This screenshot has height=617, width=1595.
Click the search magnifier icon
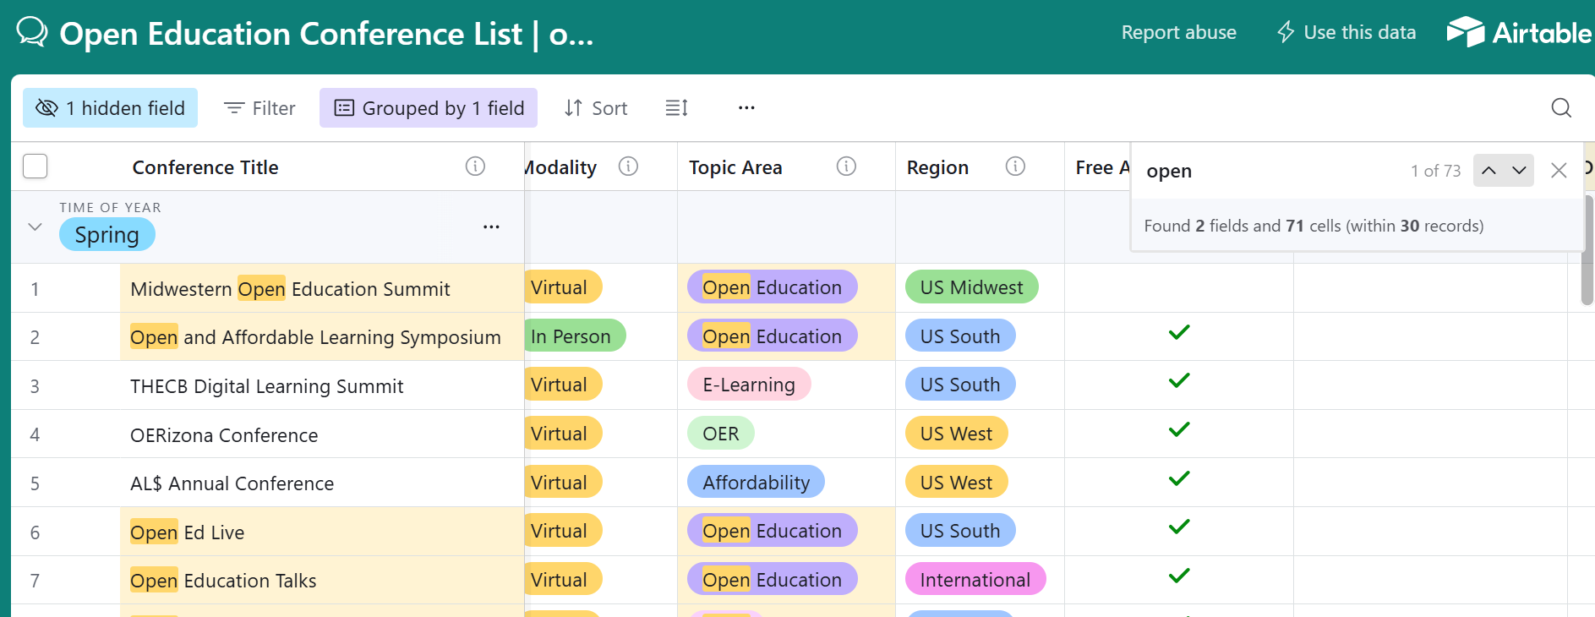click(x=1561, y=108)
